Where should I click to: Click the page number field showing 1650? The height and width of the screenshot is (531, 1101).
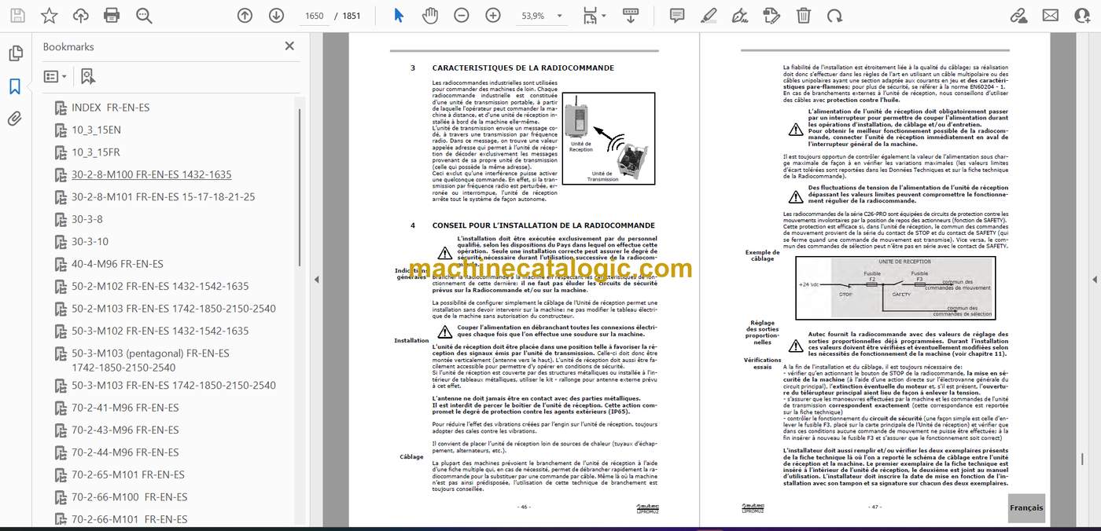[315, 15]
